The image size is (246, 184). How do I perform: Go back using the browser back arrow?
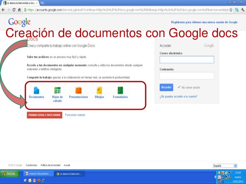(3, 10)
